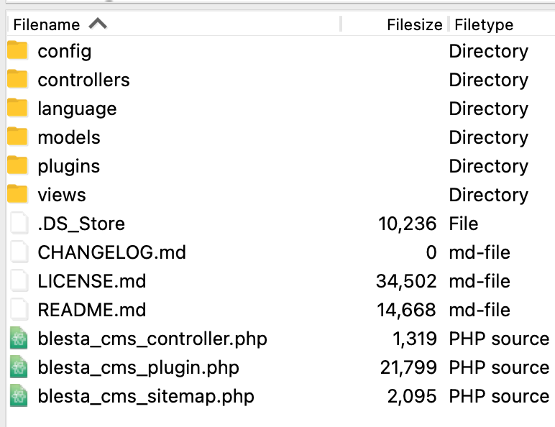
Task: Toggle sort order via Filename arrow
Action: pos(98,24)
